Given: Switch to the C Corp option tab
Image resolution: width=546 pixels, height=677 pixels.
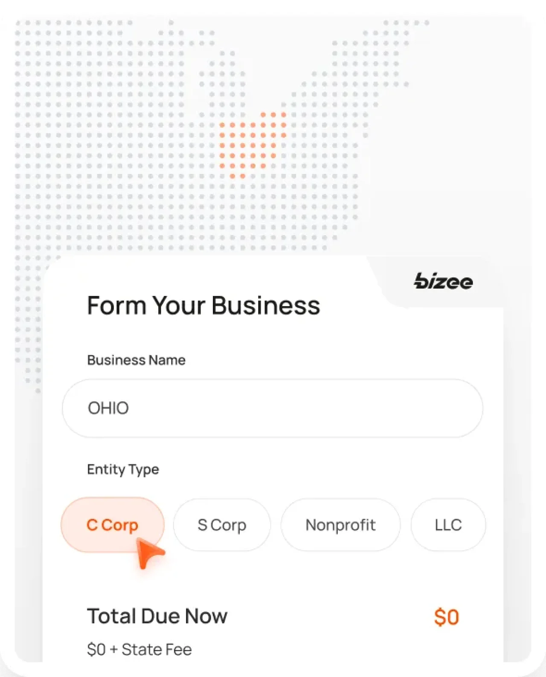Looking at the screenshot, I should pyautogui.click(x=112, y=525).
